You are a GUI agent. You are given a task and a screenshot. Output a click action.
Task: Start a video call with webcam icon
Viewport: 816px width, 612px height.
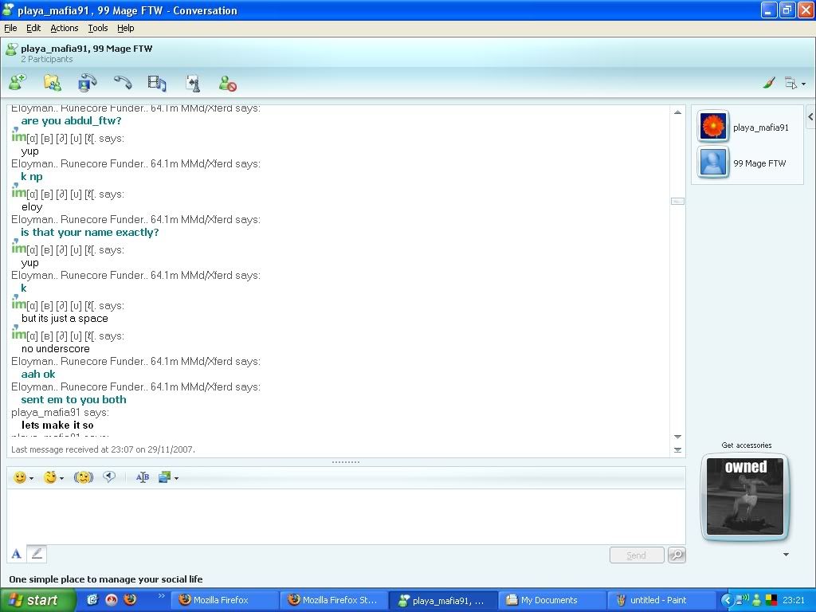(87, 82)
